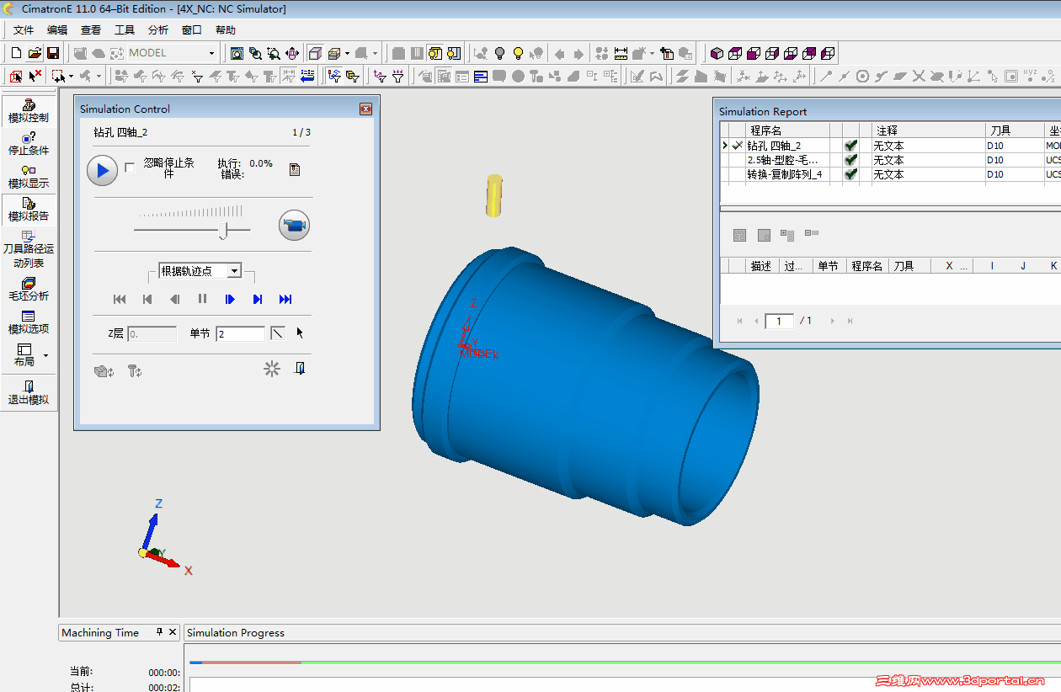Jump to start with rewind control

click(x=120, y=299)
